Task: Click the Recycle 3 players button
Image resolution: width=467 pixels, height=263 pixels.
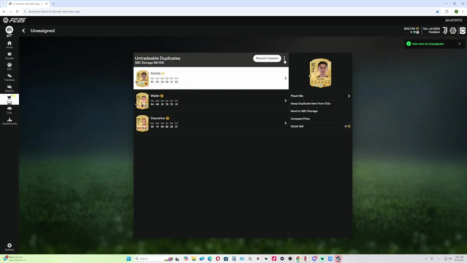Action: pyautogui.click(x=267, y=58)
